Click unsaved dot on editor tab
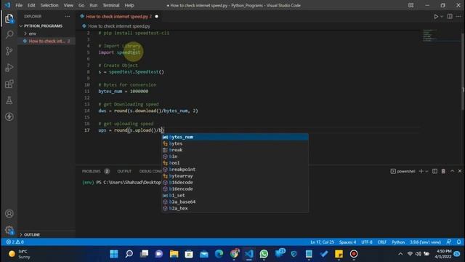The height and width of the screenshot is (262, 465). coord(157,16)
